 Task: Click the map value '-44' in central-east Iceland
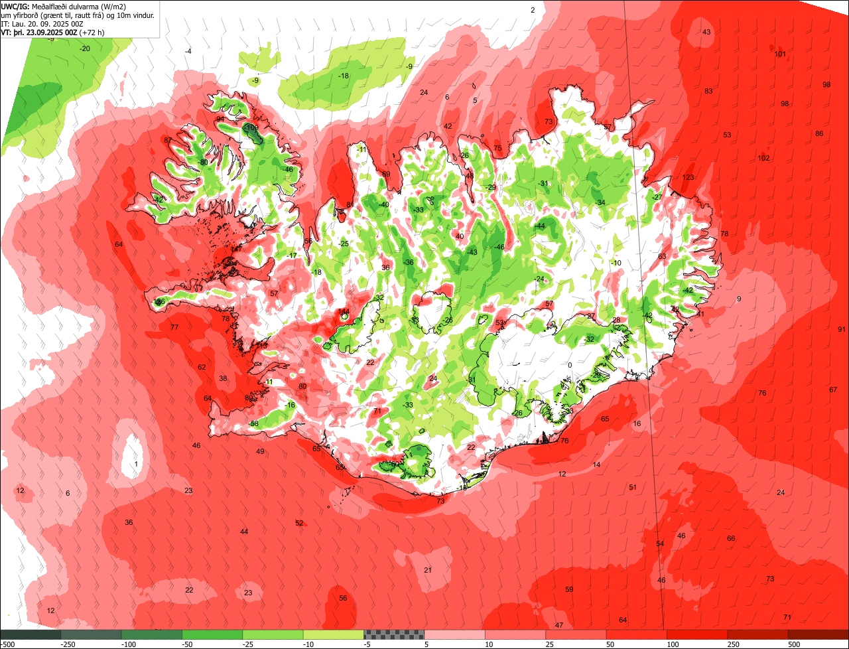tap(540, 226)
